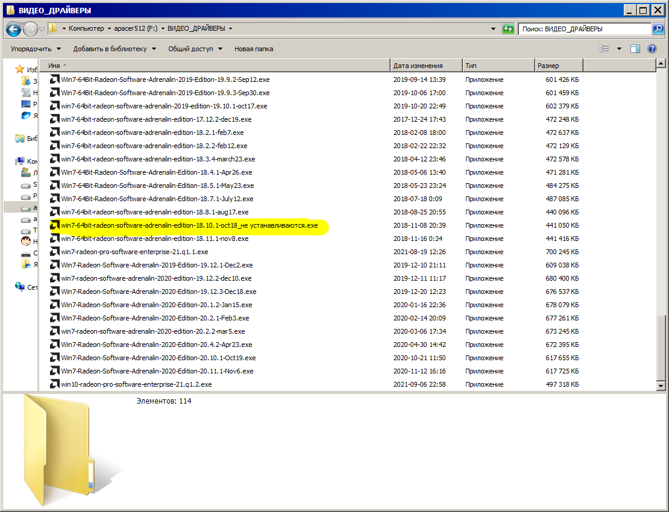This screenshot has height=512, width=669.
Task: Select file ending 20.11.1-Nov6.exe
Action: [157, 371]
